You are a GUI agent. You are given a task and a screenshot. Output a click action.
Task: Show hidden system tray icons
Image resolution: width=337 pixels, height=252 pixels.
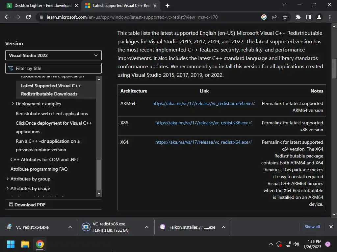click(x=271, y=244)
